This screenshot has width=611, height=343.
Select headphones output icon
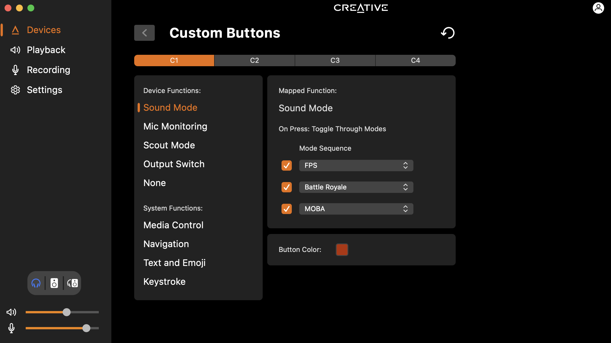click(36, 283)
